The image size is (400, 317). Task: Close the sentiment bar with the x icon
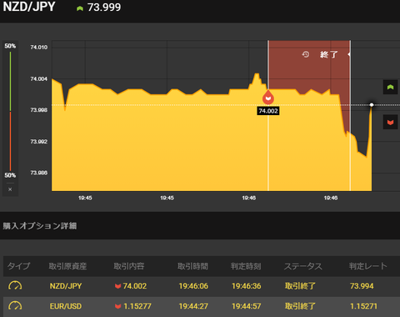[x=10, y=189]
